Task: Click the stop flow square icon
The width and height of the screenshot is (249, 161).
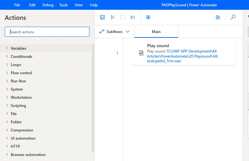Action: click(x=123, y=17)
